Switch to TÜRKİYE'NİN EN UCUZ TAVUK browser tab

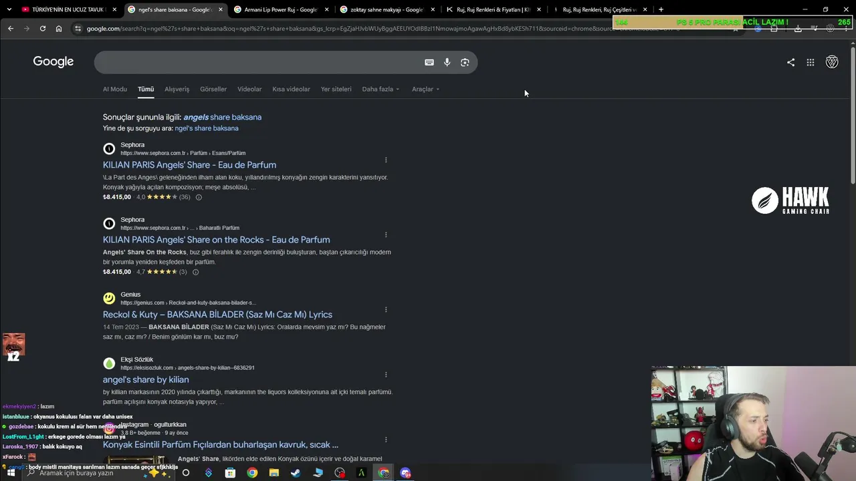point(68,9)
